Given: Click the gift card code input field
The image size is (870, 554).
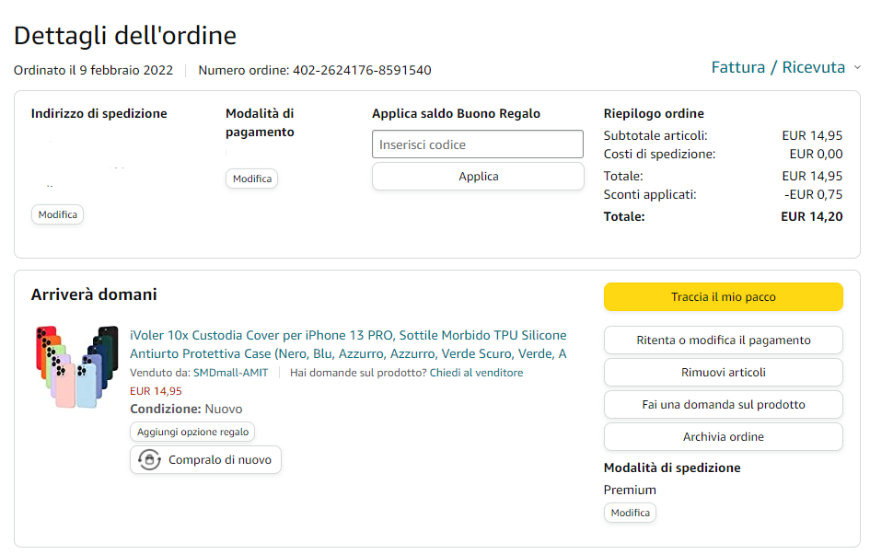Looking at the screenshot, I should pos(477,144).
